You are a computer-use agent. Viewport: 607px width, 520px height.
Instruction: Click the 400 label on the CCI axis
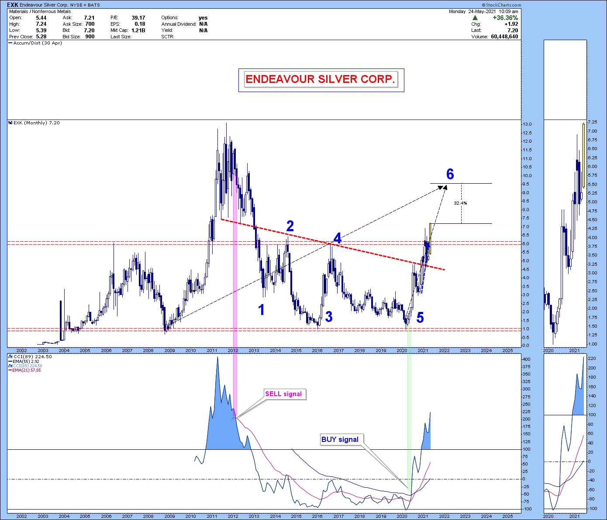(x=527, y=359)
